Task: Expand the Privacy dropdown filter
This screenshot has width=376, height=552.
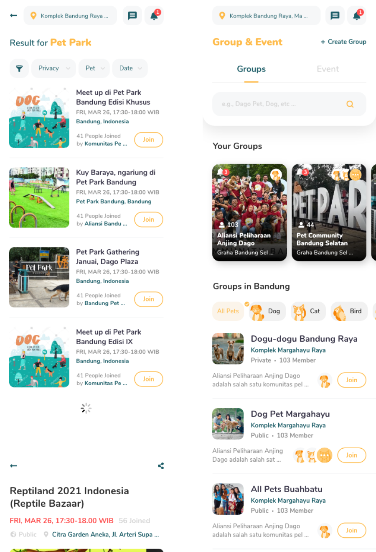Action: (53, 68)
